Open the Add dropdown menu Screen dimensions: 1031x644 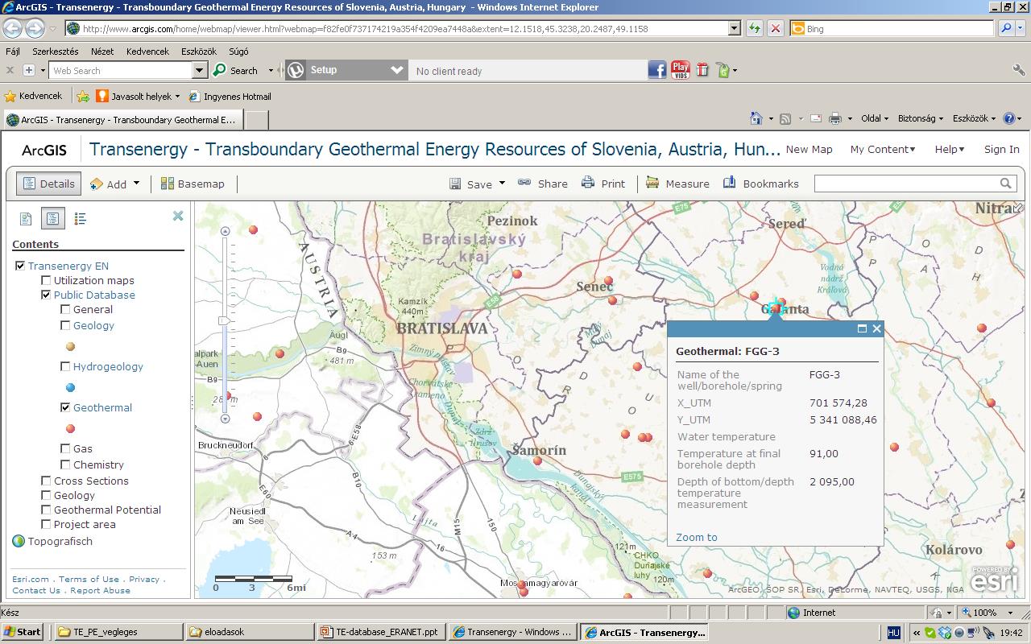(114, 184)
